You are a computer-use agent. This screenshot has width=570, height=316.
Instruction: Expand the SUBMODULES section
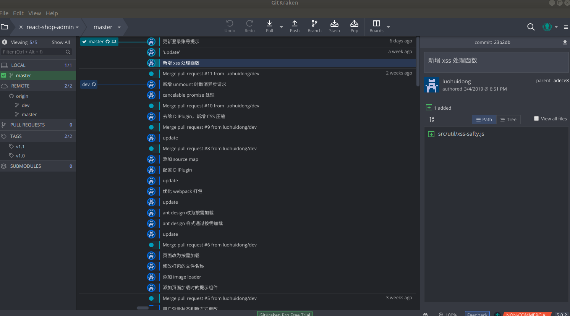point(38,166)
